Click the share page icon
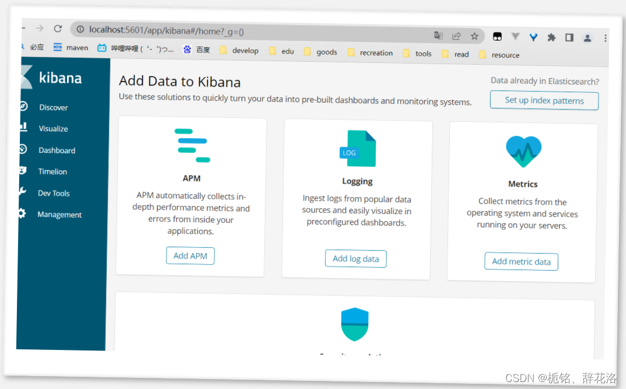 pos(456,36)
